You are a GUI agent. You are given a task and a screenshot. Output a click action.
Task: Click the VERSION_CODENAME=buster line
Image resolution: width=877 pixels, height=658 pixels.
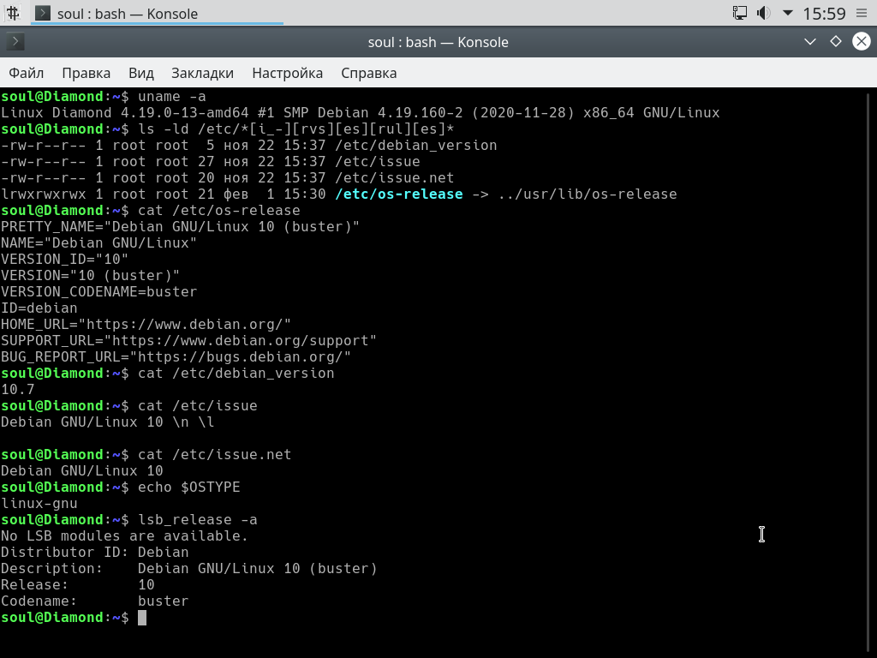99,292
